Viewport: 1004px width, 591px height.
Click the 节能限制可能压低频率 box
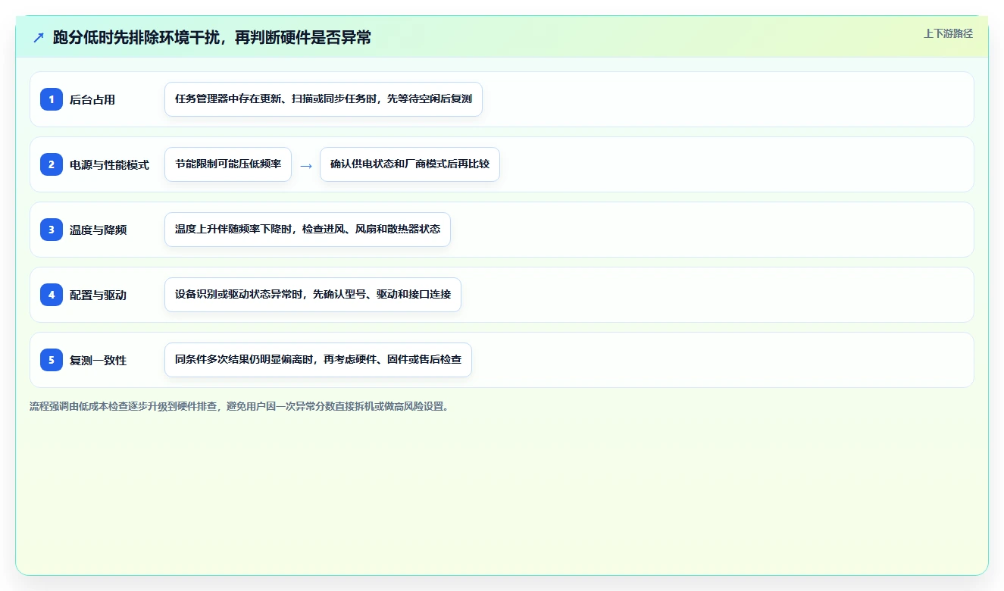click(228, 164)
